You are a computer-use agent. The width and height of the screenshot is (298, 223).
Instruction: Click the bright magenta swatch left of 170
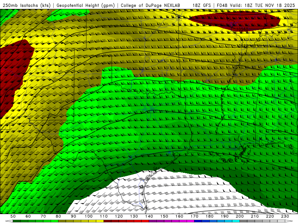tap(191, 221)
